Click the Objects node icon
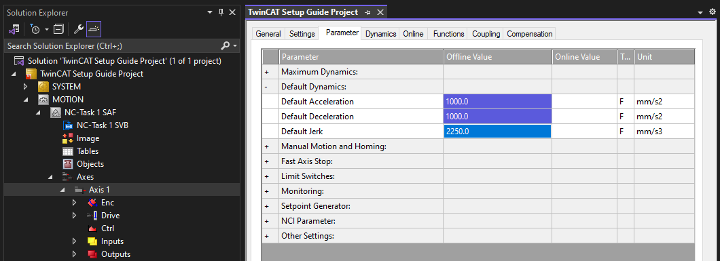This screenshot has width=720, height=261. [68, 163]
